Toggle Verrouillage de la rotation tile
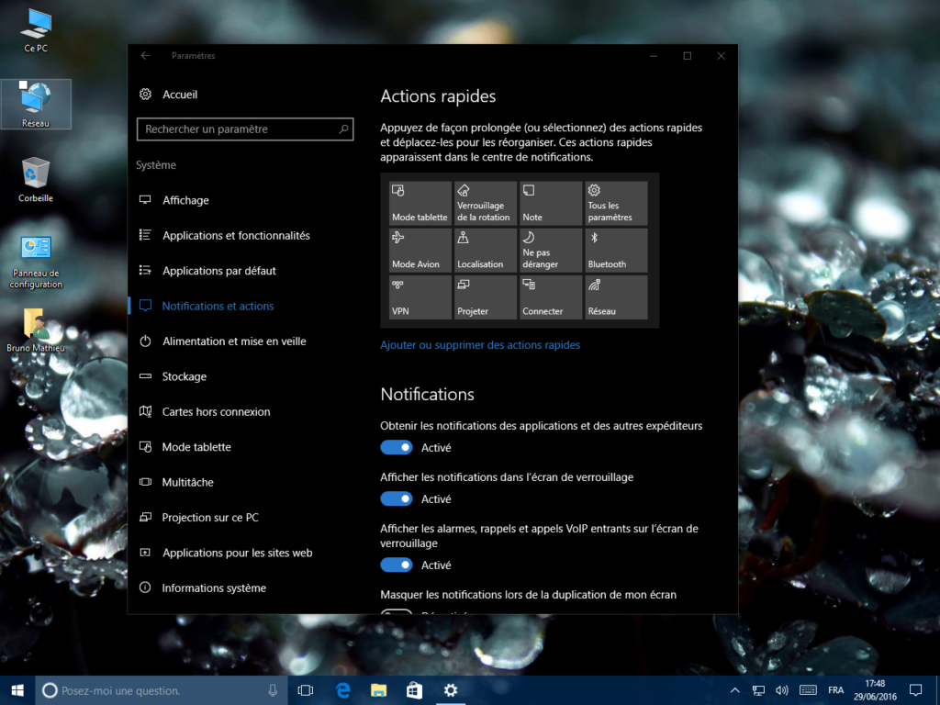Image resolution: width=940 pixels, height=705 pixels. 485,203
